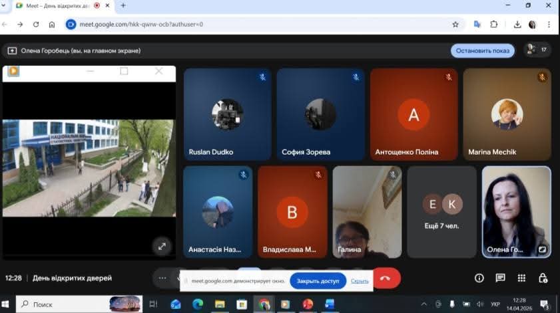
Task: Open the meeting info panel
Action: pyautogui.click(x=479, y=278)
